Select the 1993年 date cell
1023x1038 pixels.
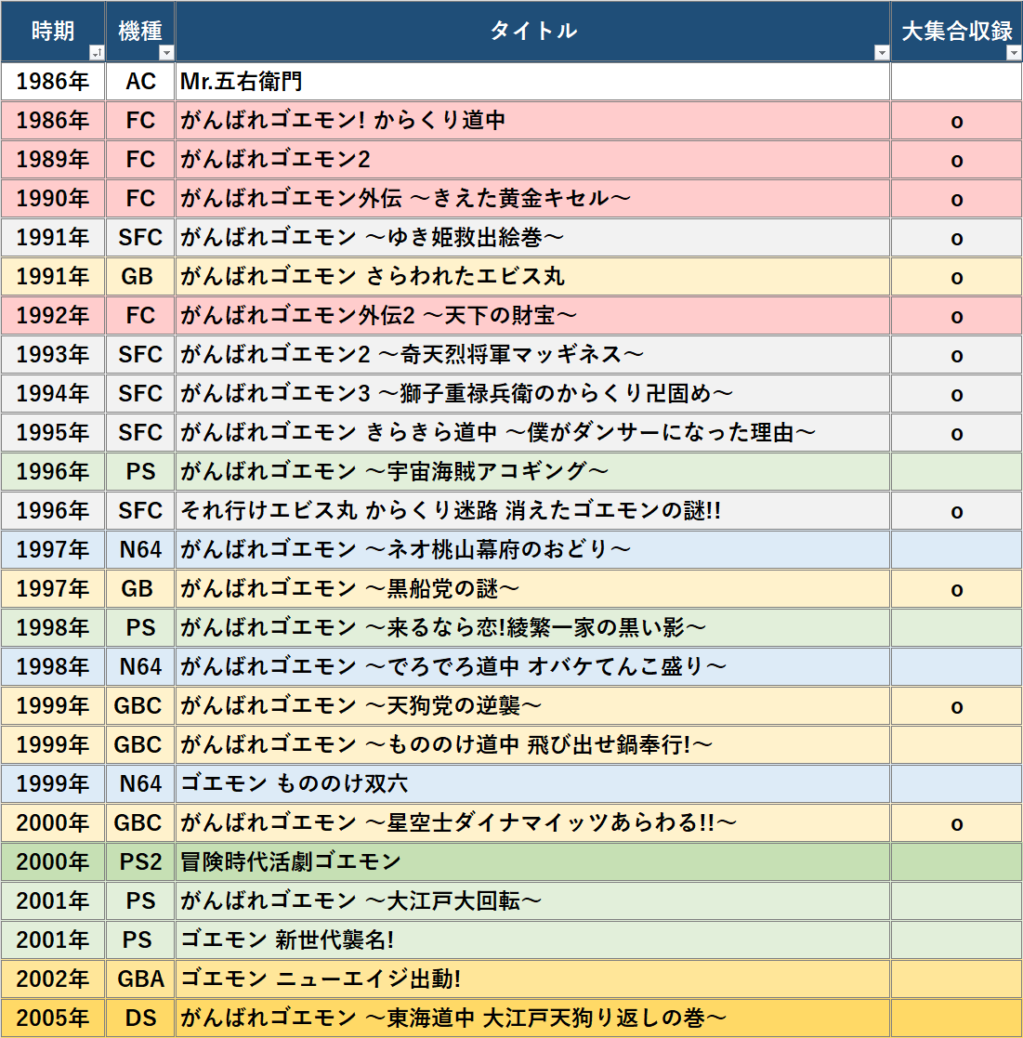(53, 355)
